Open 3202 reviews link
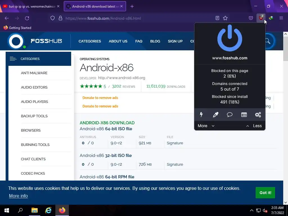This screenshot has height=216, width=288. click(x=123, y=86)
